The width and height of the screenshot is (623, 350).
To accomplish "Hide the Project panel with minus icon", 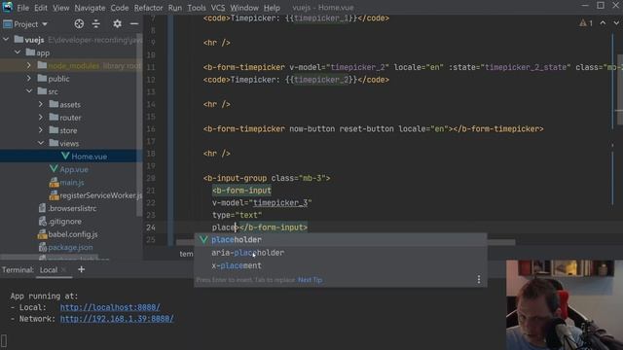I will 134,23.
